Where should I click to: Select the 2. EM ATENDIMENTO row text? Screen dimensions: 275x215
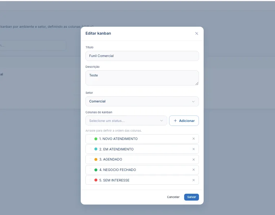[116, 149]
